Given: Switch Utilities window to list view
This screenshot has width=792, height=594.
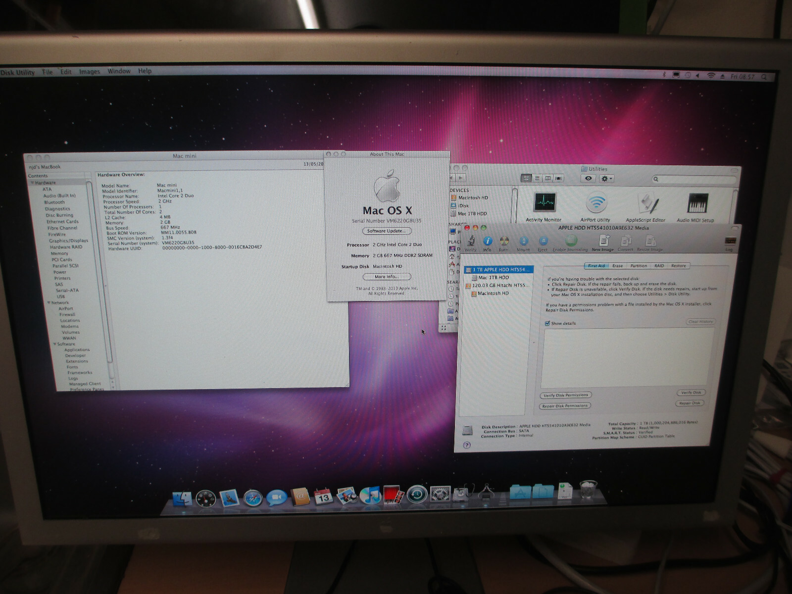Looking at the screenshot, I should [x=537, y=178].
